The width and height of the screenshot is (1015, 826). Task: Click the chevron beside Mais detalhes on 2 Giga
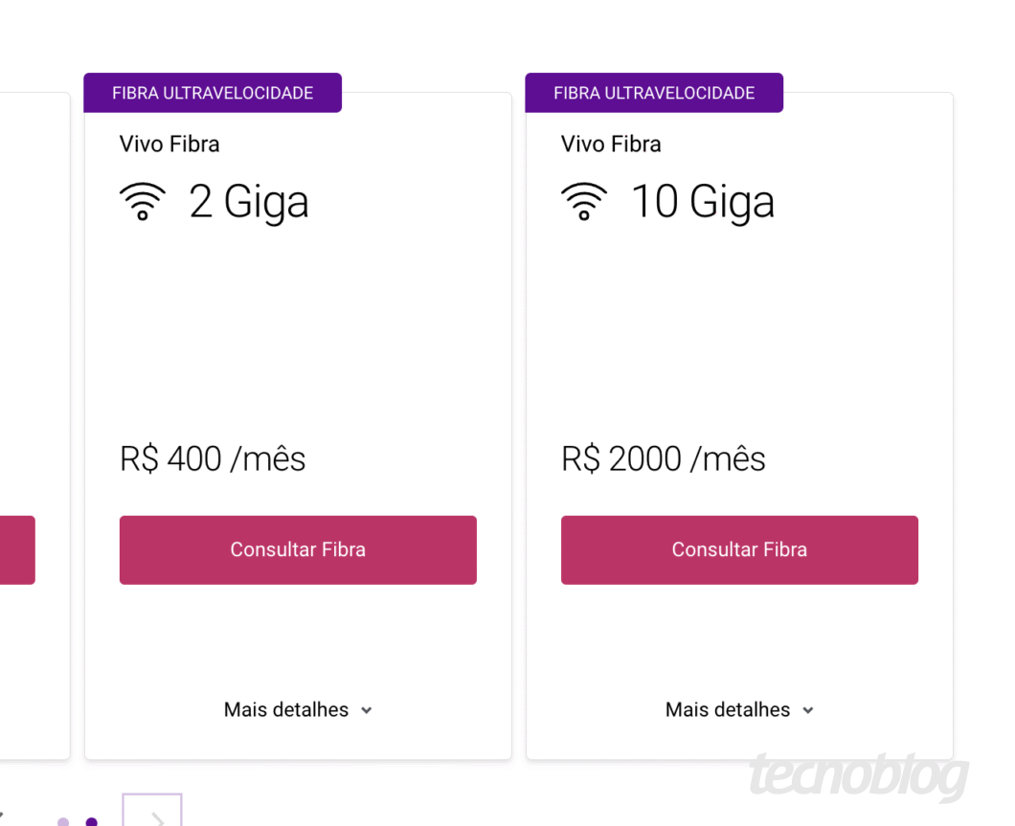coord(366,710)
